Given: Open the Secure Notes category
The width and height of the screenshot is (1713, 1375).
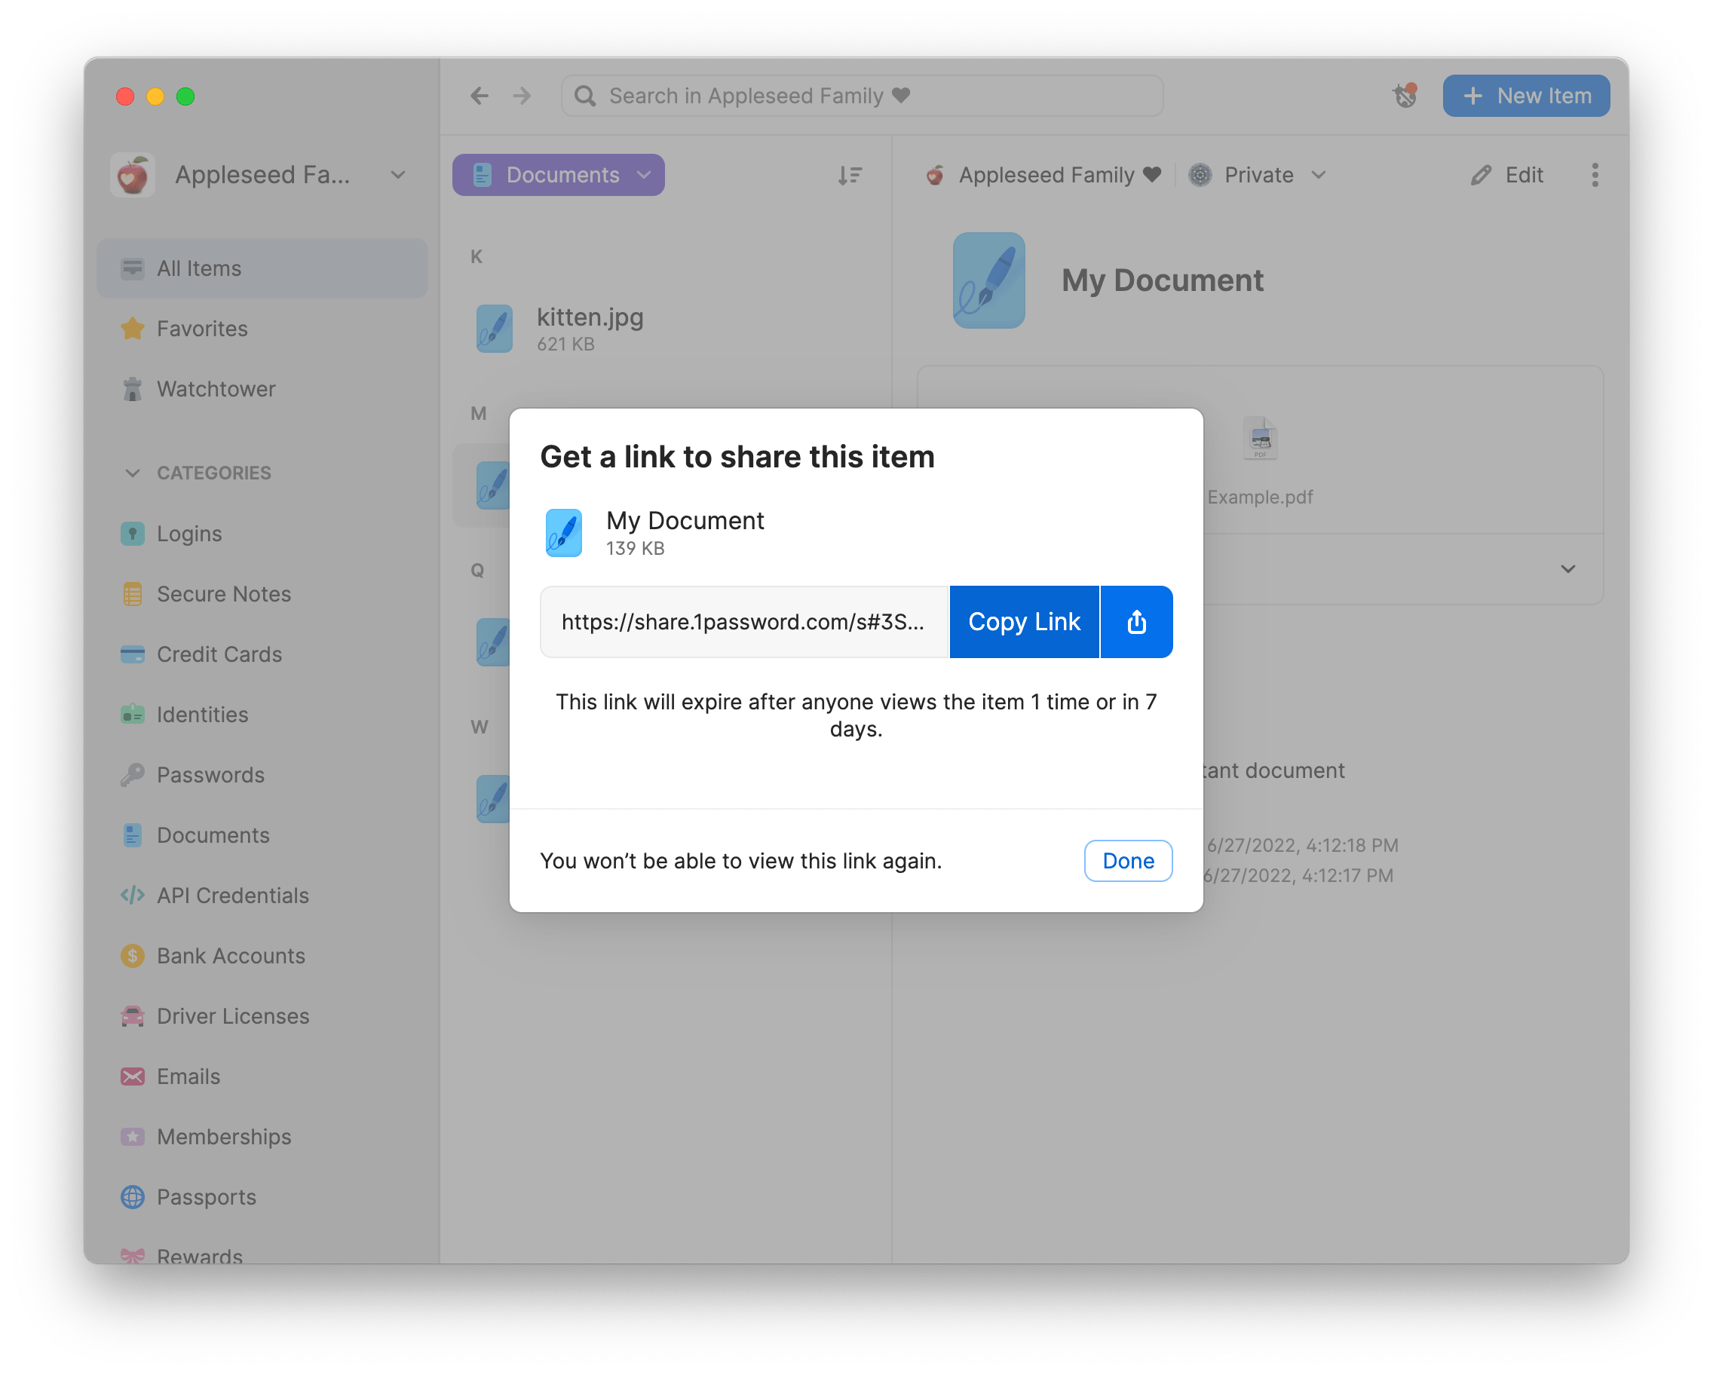Looking at the screenshot, I should pyautogui.click(x=223, y=593).
